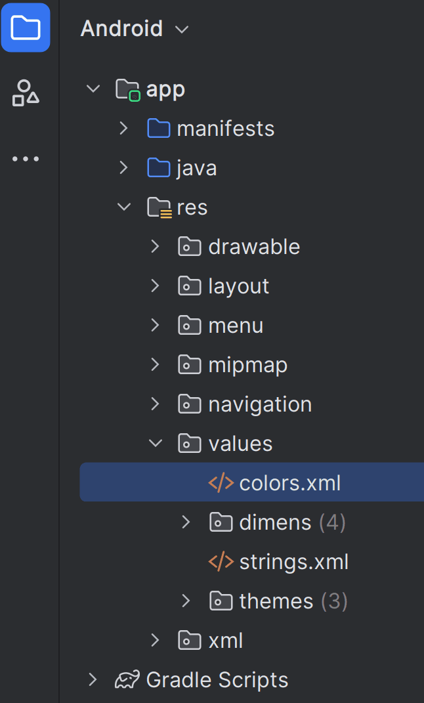424x703 pixels.
Task: Select the manifests folder label
Action: tap(225, 129)
